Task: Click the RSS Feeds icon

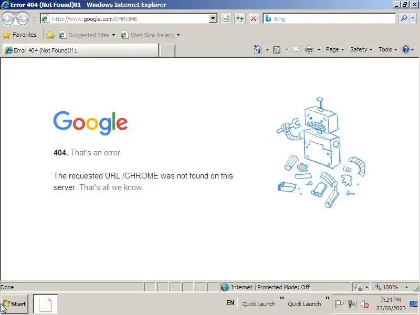Action: pos(277,49)
